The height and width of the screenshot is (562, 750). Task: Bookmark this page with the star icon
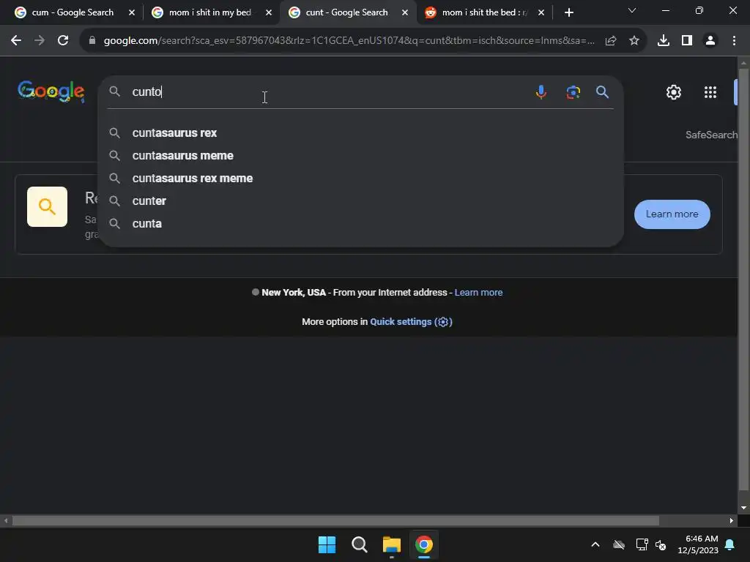[634, 41]
